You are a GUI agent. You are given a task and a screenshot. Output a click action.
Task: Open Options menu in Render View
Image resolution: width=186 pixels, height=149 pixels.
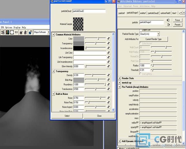(x=9, y=27)
